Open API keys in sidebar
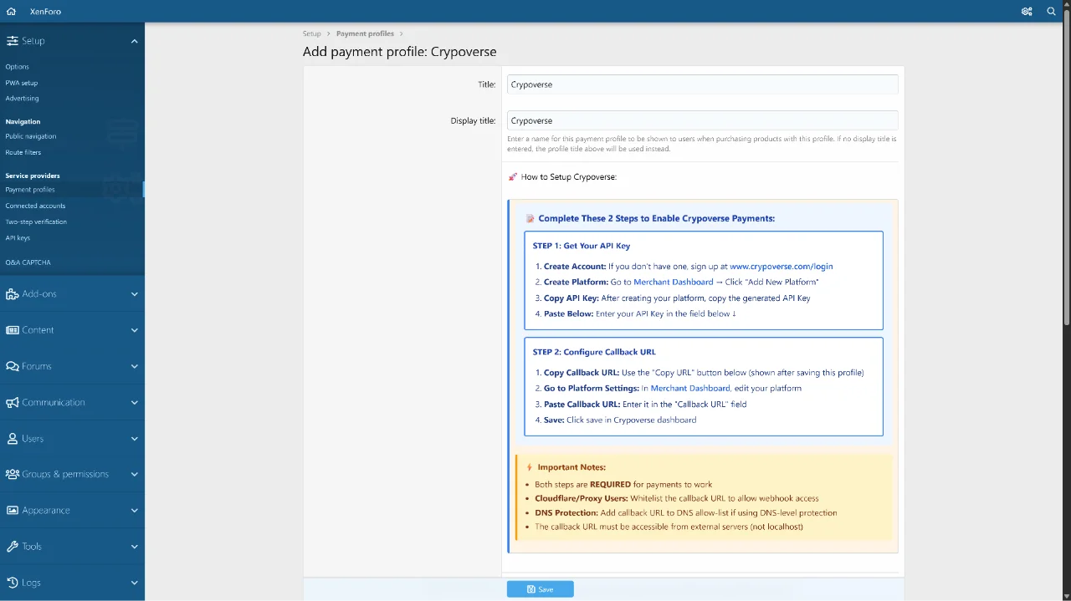 (18, 238)
